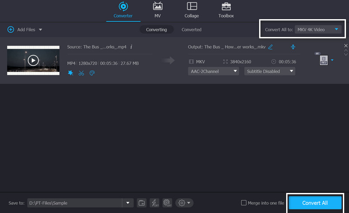Toggle GPU hardware acceleration chip icon
Image resolution: width=349 pixels, height=213 pixels.
tap(167, 203)
